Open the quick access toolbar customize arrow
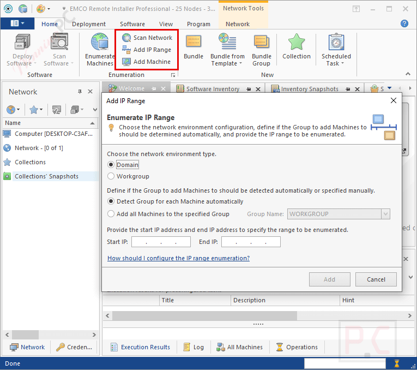Image resolution: width=417 pixels, height=370 pixels. 64,9
